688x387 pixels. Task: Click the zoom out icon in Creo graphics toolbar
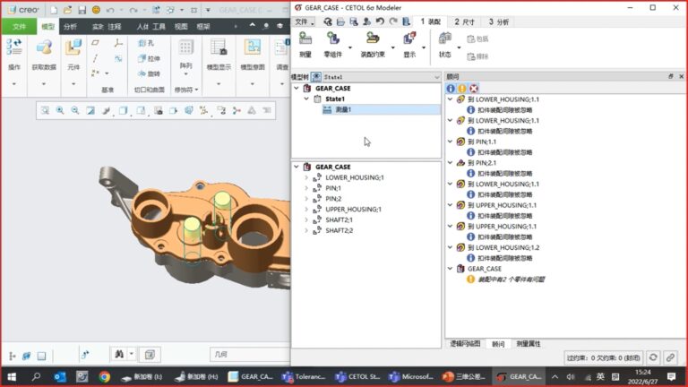[75, 110]
